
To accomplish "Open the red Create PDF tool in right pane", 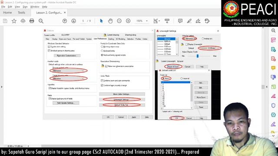I will (x=273, y=59).
